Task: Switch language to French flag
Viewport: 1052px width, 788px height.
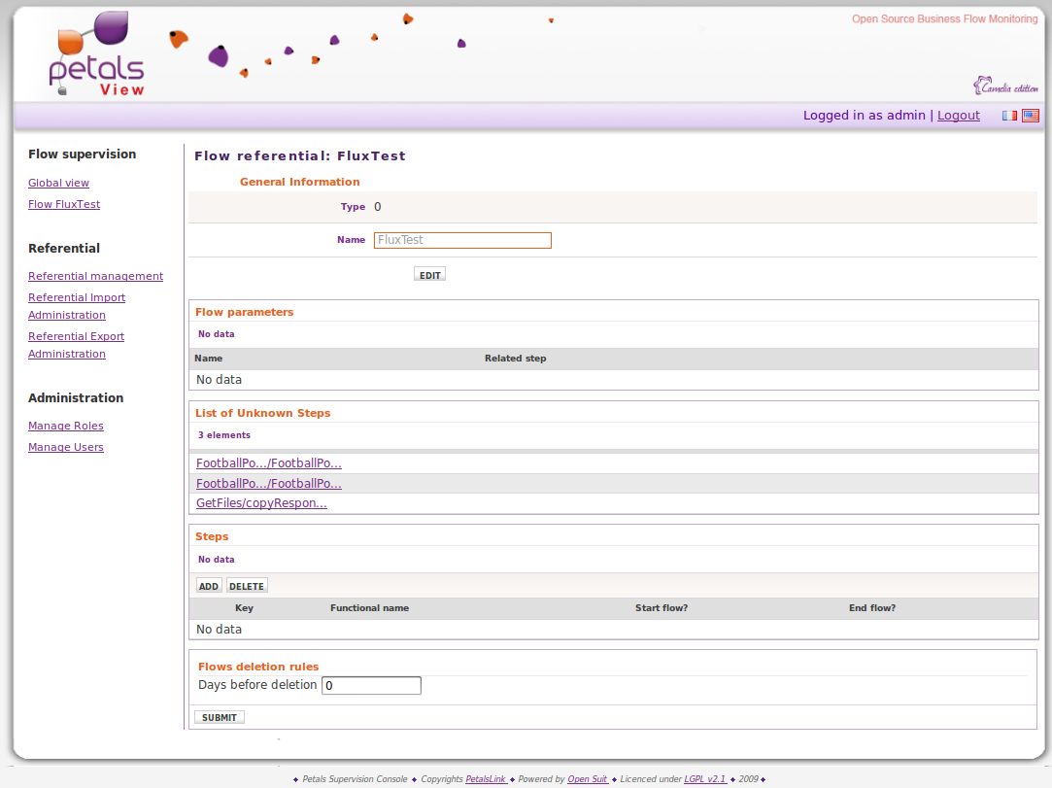Action: (x=1010, y=116)
